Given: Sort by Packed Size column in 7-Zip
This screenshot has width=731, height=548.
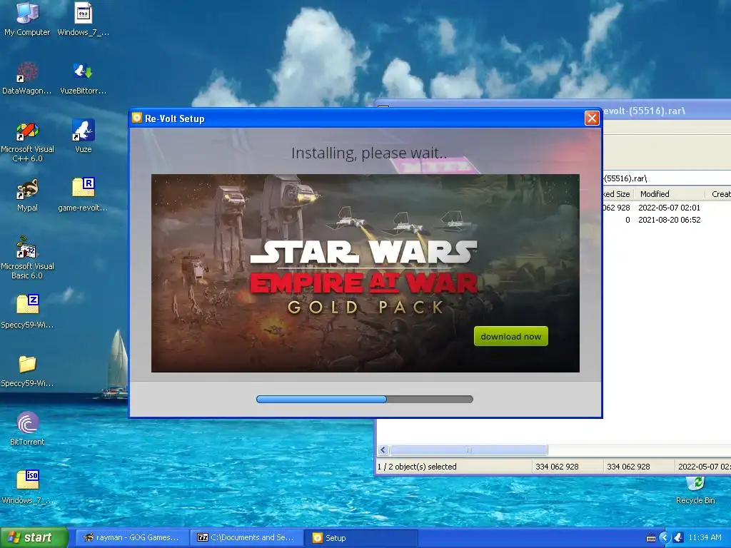Looking at the screenshot, I should [x=617, y=194].
